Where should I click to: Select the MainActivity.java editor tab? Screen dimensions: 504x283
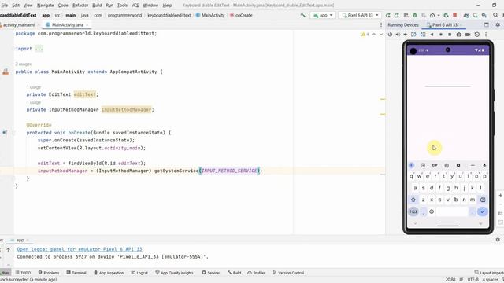pyautogui.click(x=67, y=24)
